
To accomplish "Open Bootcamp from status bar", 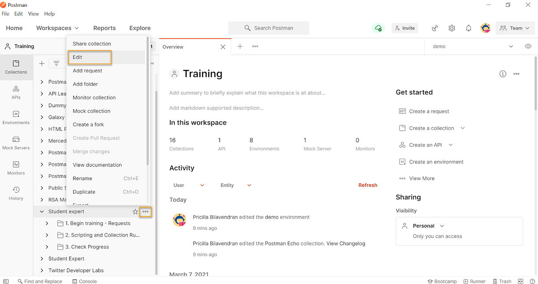I will [442, 281].
